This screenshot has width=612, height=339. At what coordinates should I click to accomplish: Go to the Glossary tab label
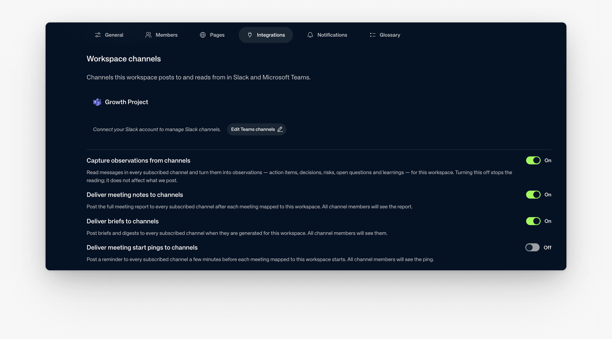tap(390, 35)
